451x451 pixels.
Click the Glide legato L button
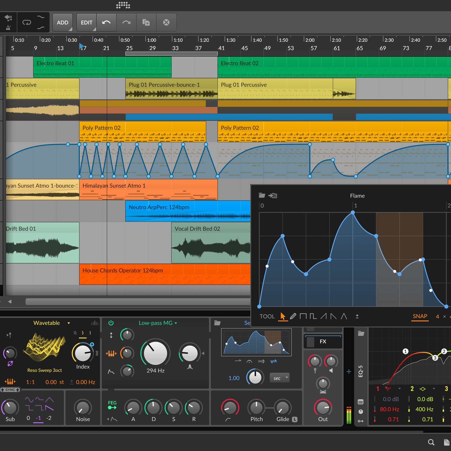coord(295,419)
